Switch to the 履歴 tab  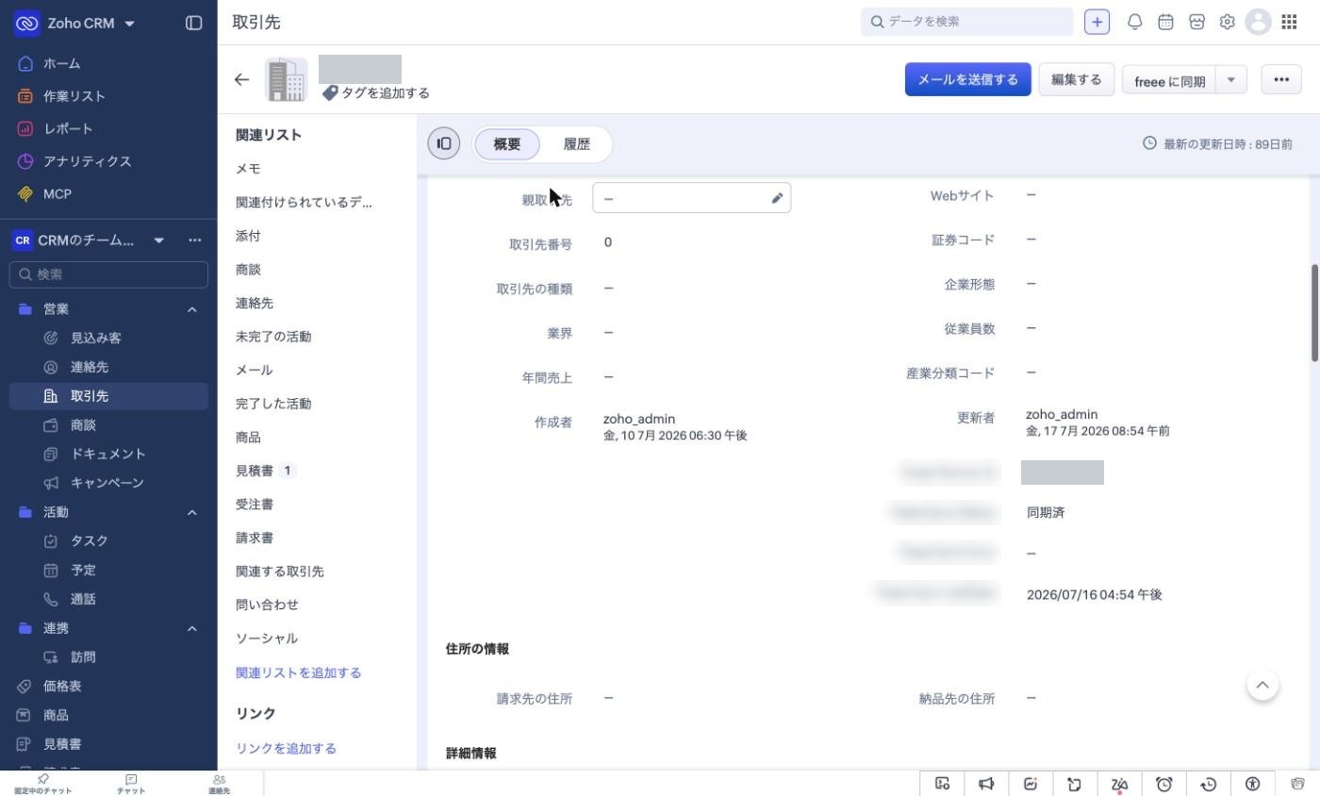576,144
